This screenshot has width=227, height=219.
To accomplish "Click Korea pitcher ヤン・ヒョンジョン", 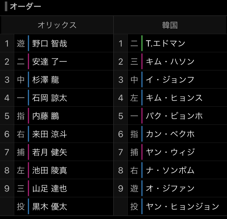I will coord(183,206).
